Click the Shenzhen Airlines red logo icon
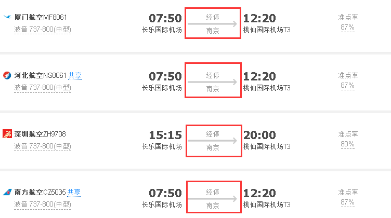The height and width of the screenshot is (218, 391). 7,134
